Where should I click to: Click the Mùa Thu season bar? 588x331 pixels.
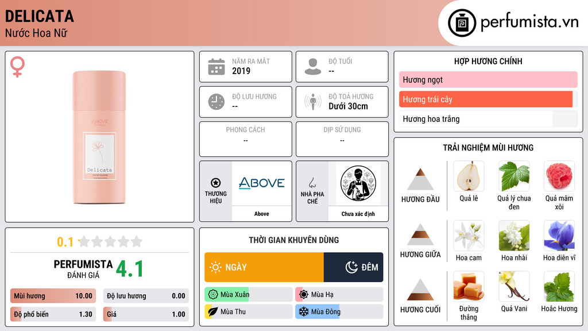(x=248, y=311)
